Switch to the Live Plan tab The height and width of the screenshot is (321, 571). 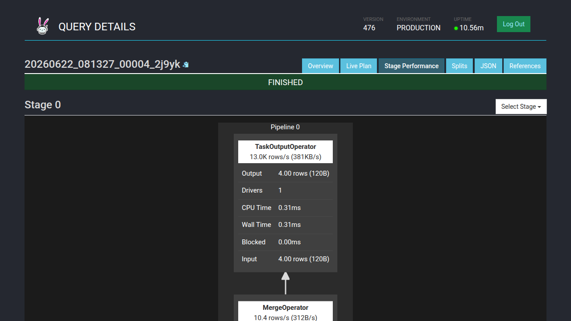tap(359, 66)
